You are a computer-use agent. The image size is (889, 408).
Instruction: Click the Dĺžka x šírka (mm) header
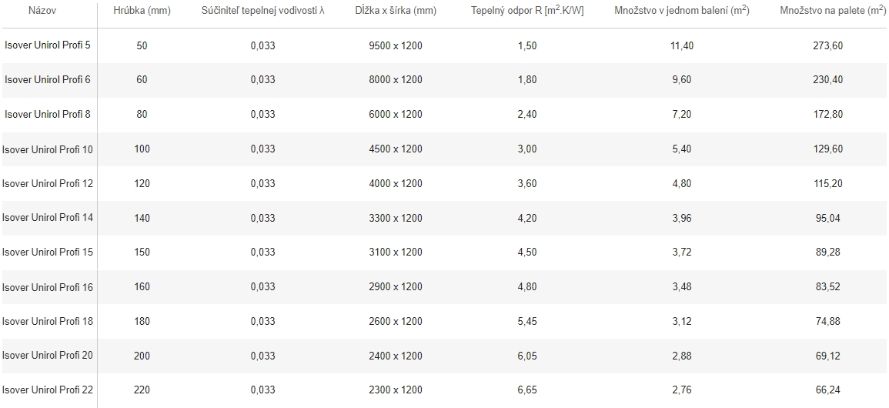click(x=396, y=11)
